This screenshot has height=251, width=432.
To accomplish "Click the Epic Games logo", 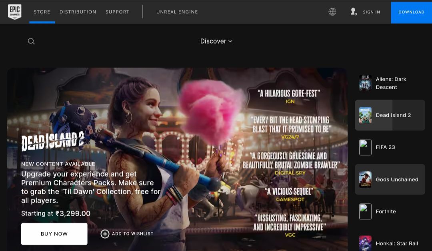I will tap(15, 12).
